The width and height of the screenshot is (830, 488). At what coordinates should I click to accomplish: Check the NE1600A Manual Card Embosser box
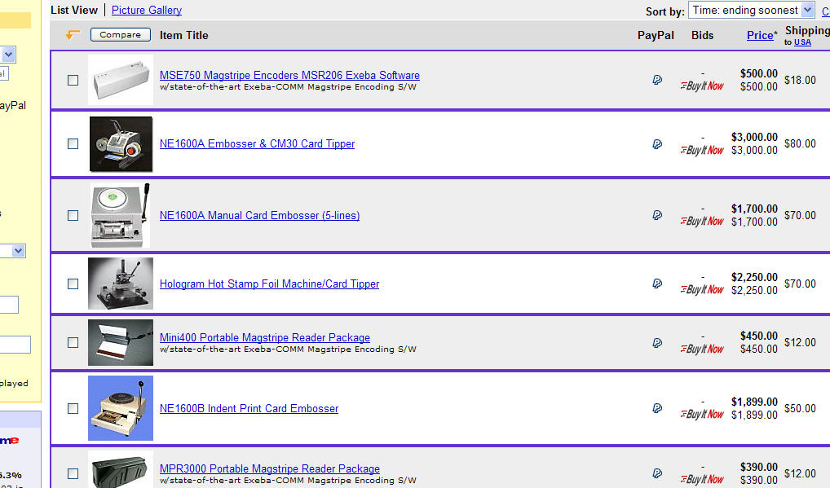73,215
